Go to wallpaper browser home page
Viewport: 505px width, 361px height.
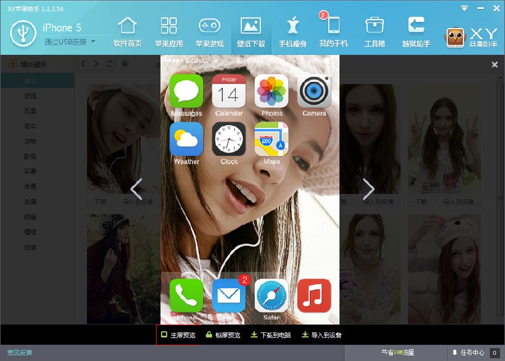125,64
